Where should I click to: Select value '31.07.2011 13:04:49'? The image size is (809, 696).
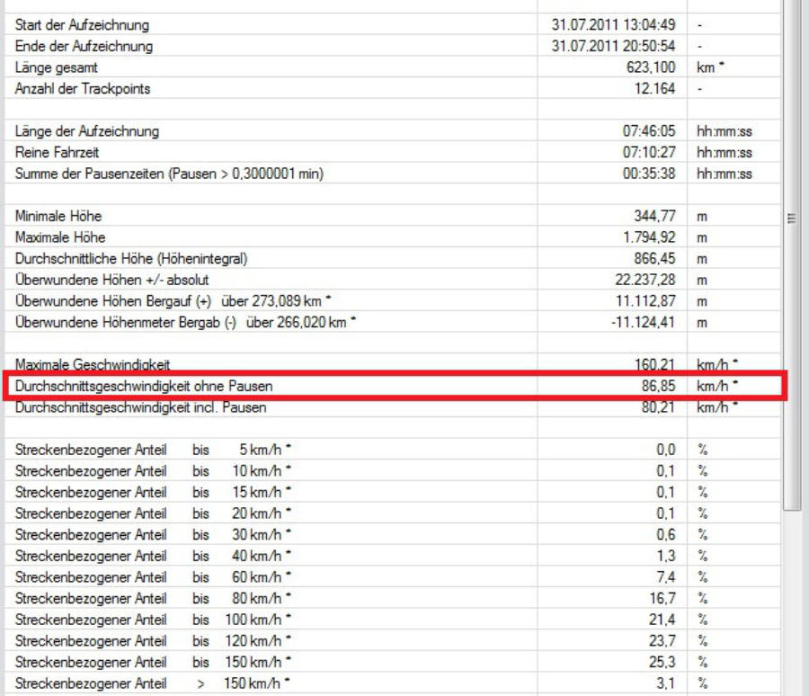pyautogui.click(x=613, y=25)
